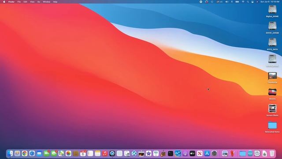Open the Apple menu

pyautogui.click(x=4, y=2)
